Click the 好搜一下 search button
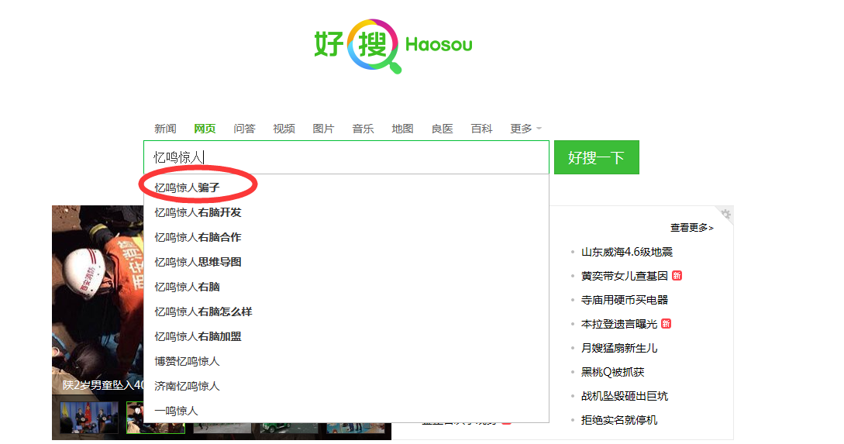This screenshot has width=844, height=444. click(597, 157)
